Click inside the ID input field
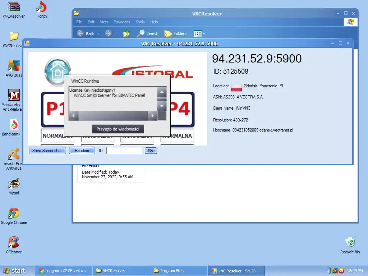Viewport: 368px width, 276px height. click(x=124, y=151)
